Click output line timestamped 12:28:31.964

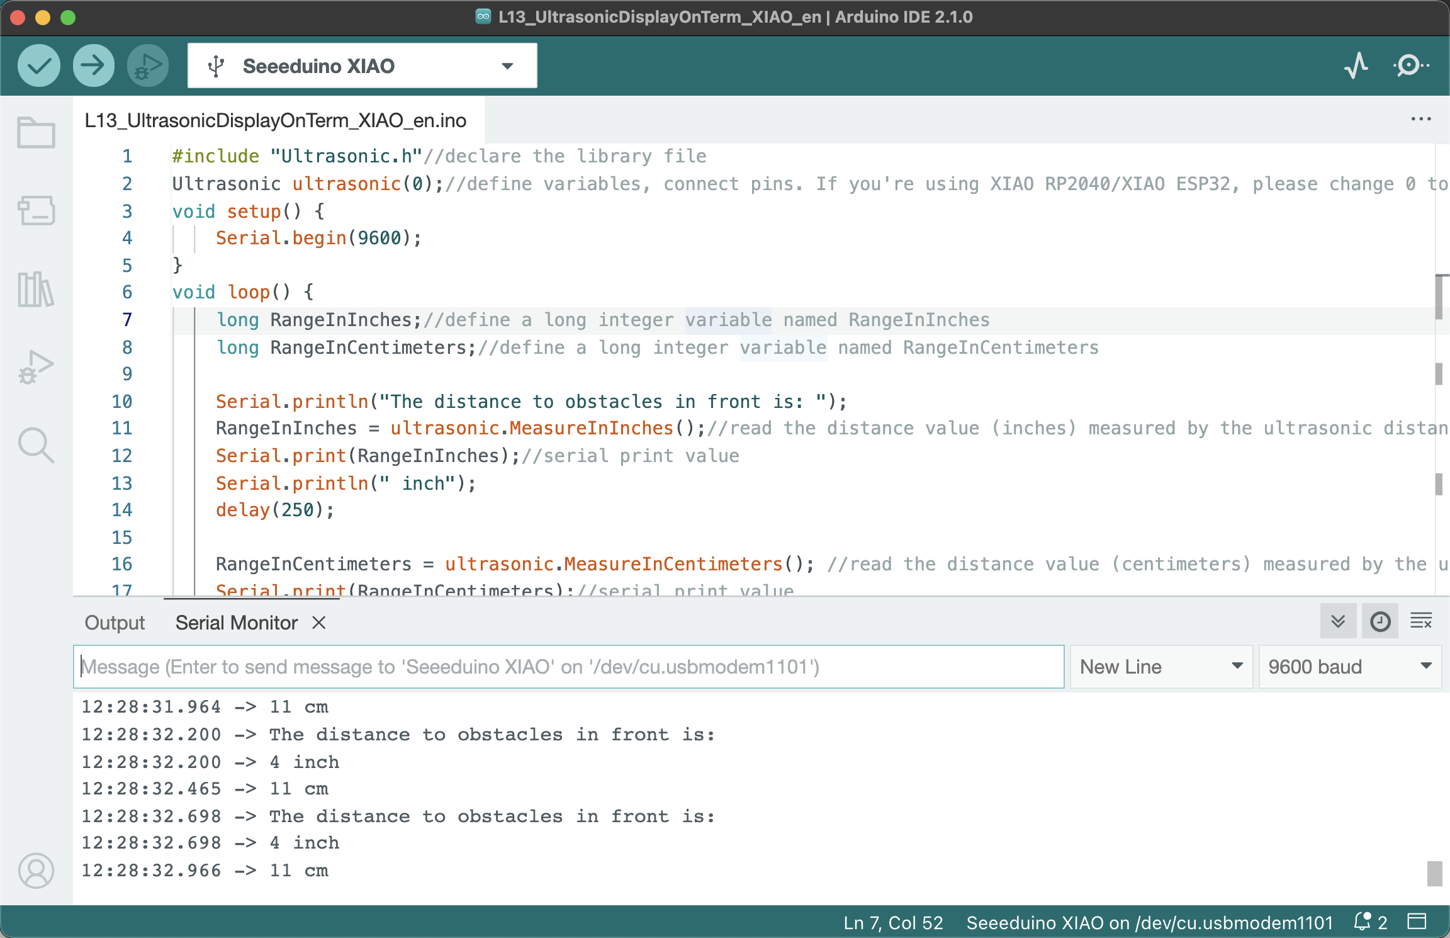click(x=205, y=707)
